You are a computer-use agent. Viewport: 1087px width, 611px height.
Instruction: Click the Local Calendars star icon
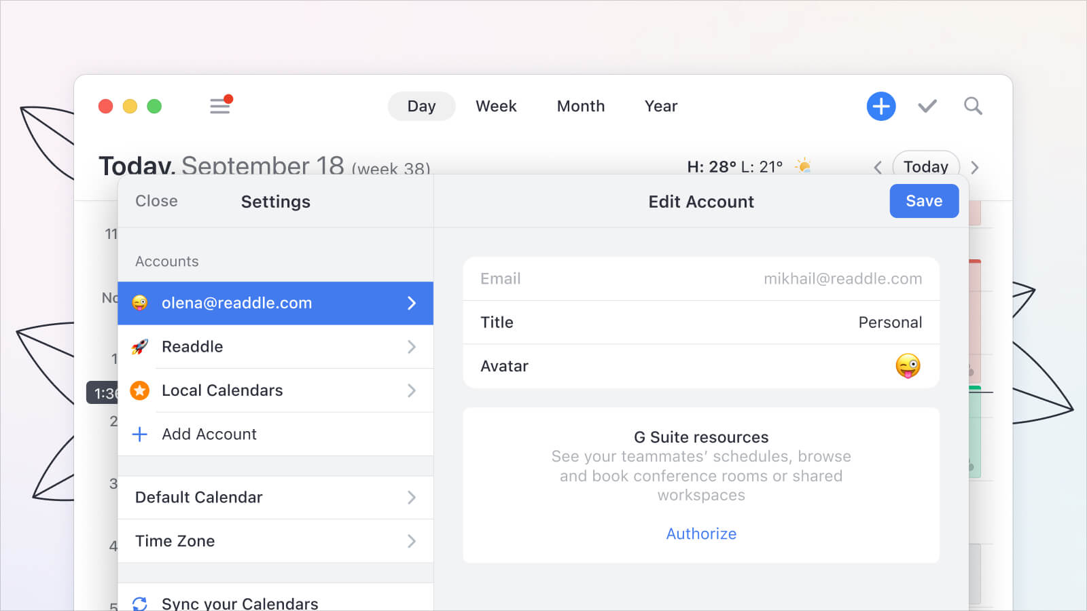coord(140,390)
